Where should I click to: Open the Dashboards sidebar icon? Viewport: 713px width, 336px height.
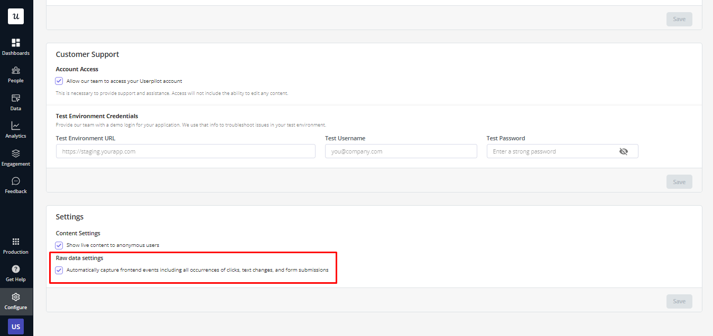coord(16,43)
